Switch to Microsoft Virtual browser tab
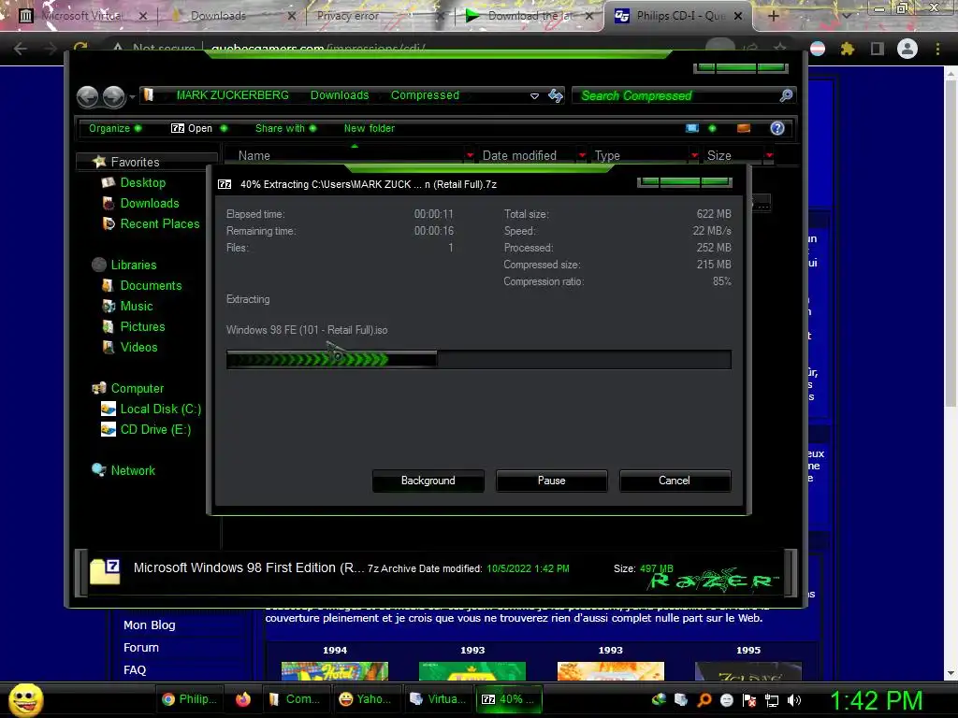Viewport: 958px width, 718px height. pos(82,16)
